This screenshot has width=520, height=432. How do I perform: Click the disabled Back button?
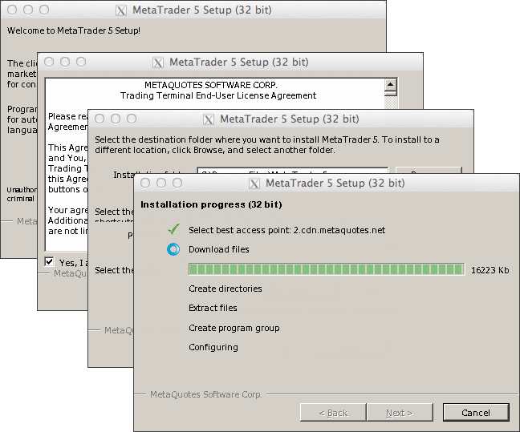[x=333, y=413]
